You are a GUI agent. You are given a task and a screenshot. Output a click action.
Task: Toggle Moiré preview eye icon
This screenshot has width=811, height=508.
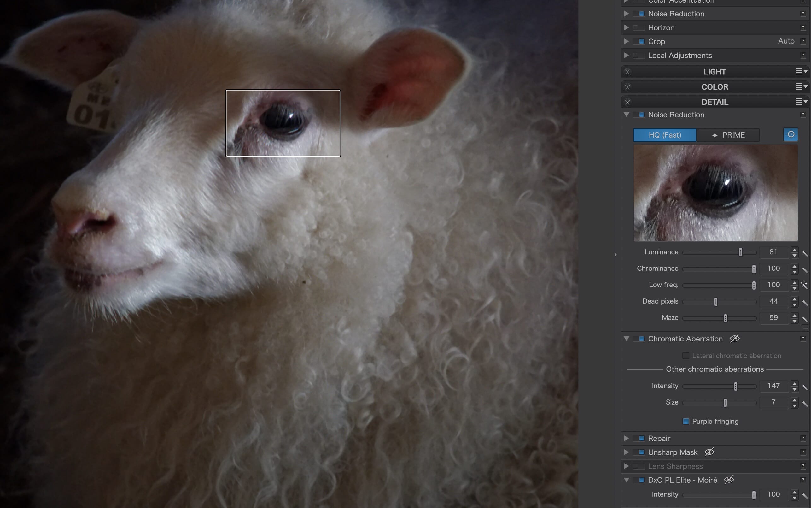tap(729, 480)
